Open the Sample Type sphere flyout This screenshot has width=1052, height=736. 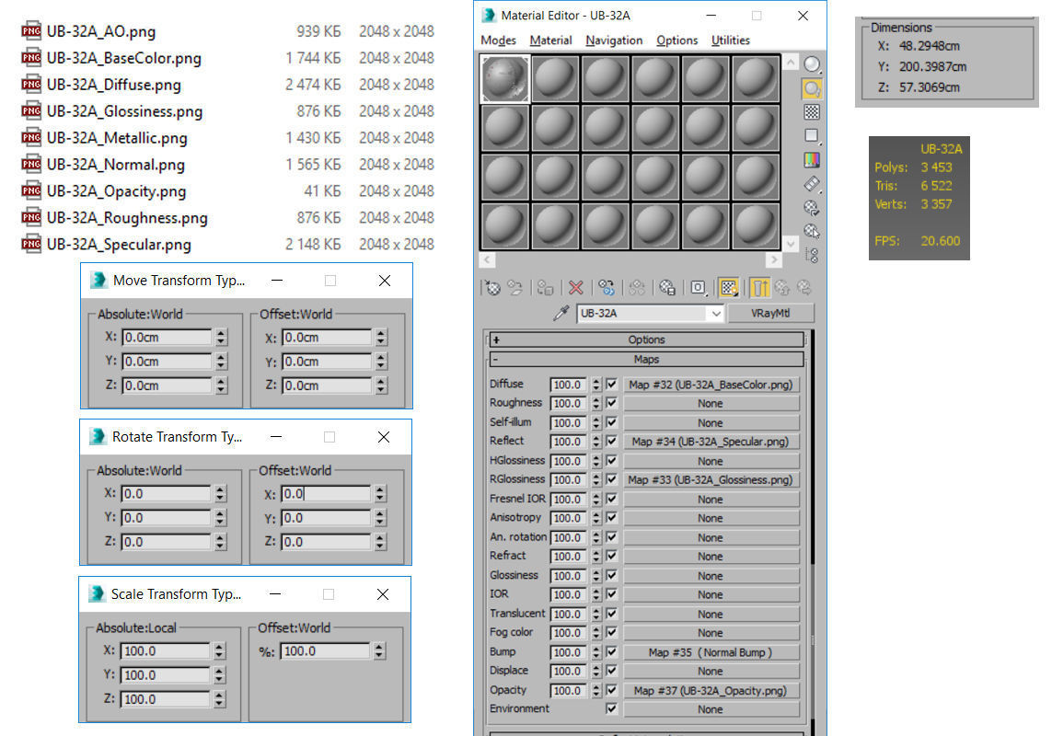coord(812,64)
